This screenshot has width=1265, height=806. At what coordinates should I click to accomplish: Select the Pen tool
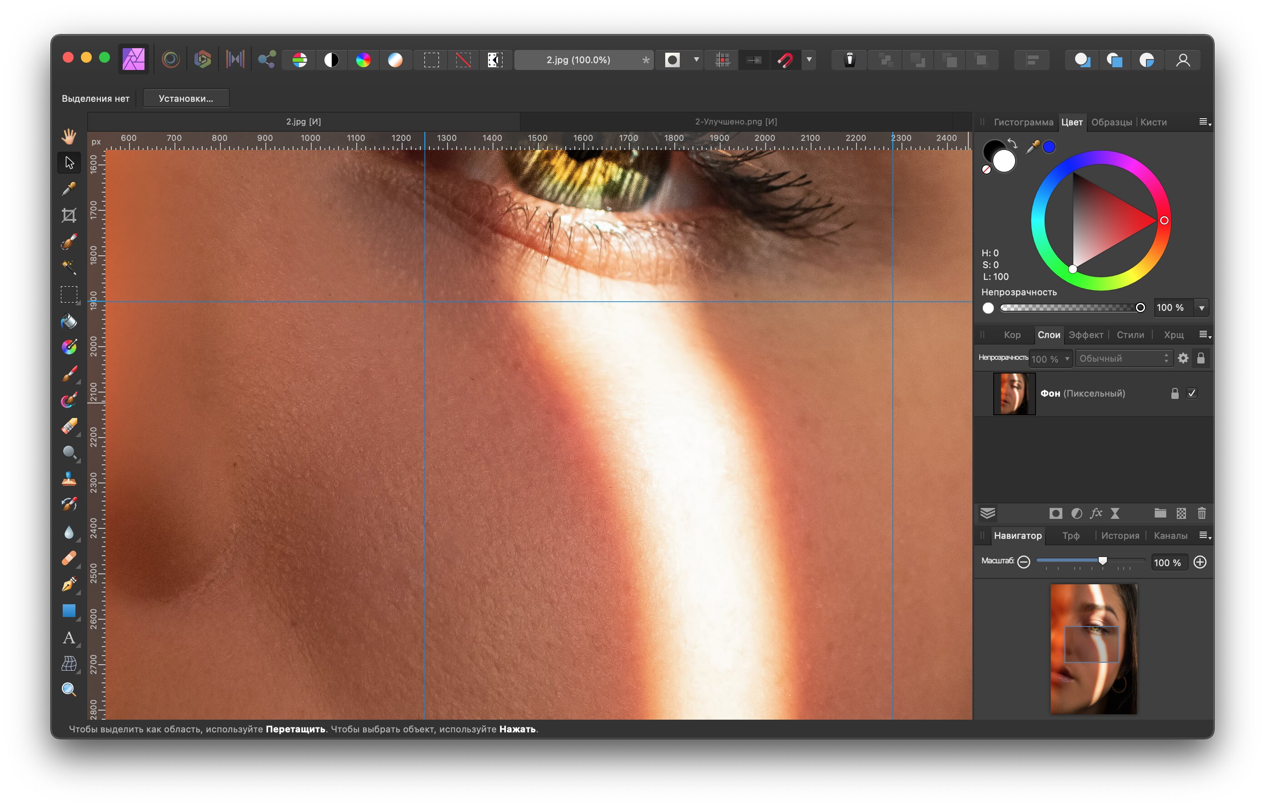pyautogui.click(x=69, y=584)
